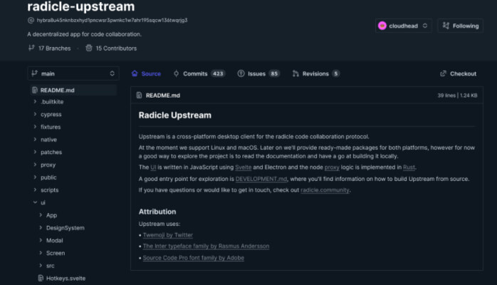The width and height of the screenshot is (497, 285).
Task: Click the Radicle Upstream README heading
Action: [x=175, y=115]
